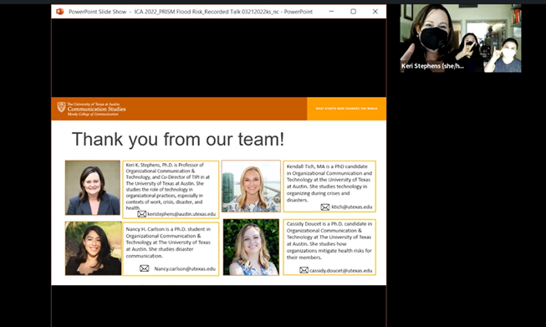Viewport: 546px width, 327px height.
Task: Minimize the PowerPoint Slide Show window
Action: tap(331, 12)
